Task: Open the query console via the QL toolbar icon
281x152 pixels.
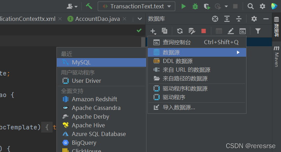Action: (x=242, y=31)
